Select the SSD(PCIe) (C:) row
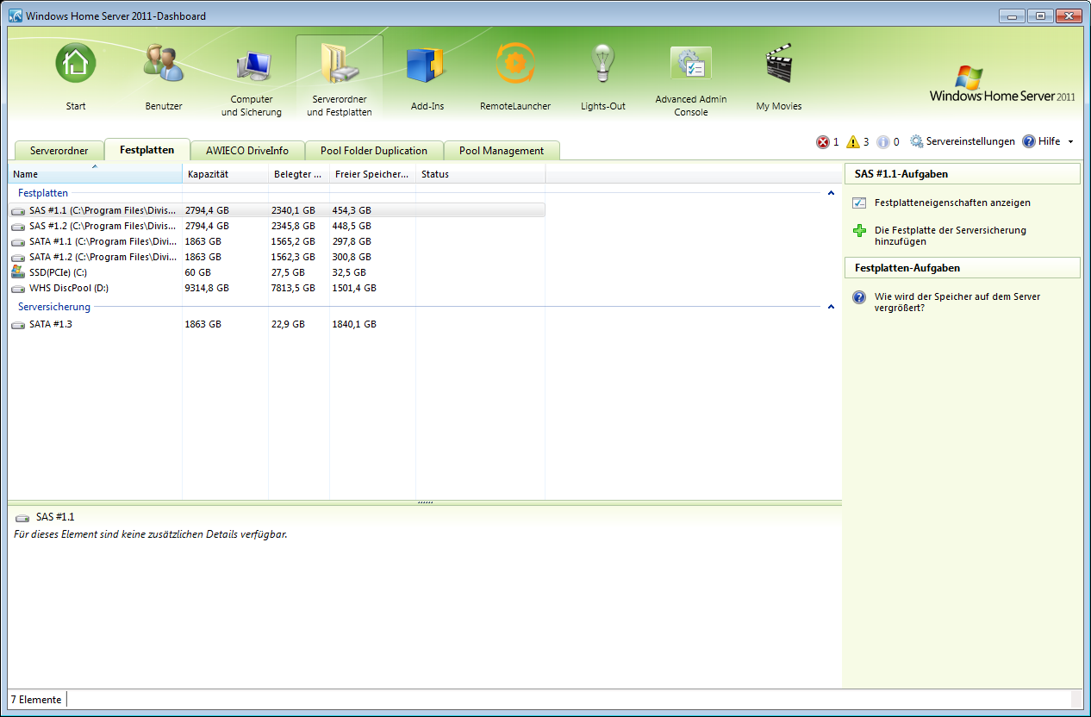This screenshot has width=1091, height=717. point(277,272)
